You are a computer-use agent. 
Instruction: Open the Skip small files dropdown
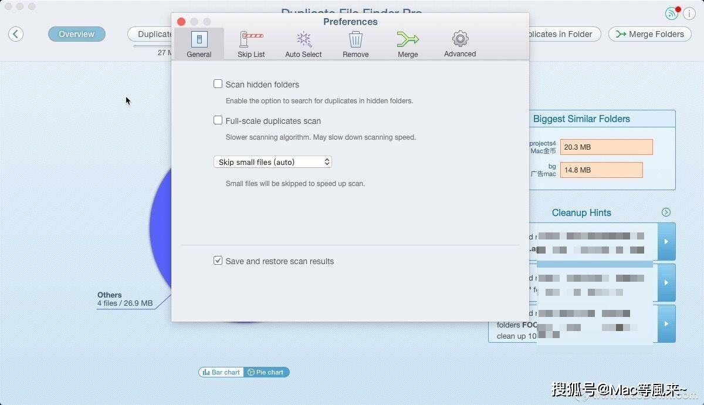click(273, 161)
